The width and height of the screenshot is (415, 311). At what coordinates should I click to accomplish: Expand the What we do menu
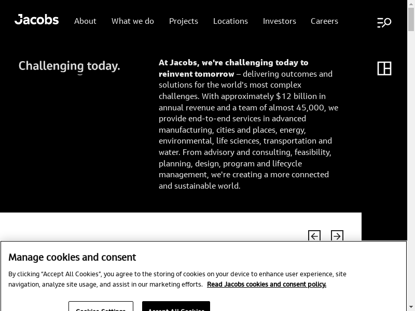(x=133, y=21)
